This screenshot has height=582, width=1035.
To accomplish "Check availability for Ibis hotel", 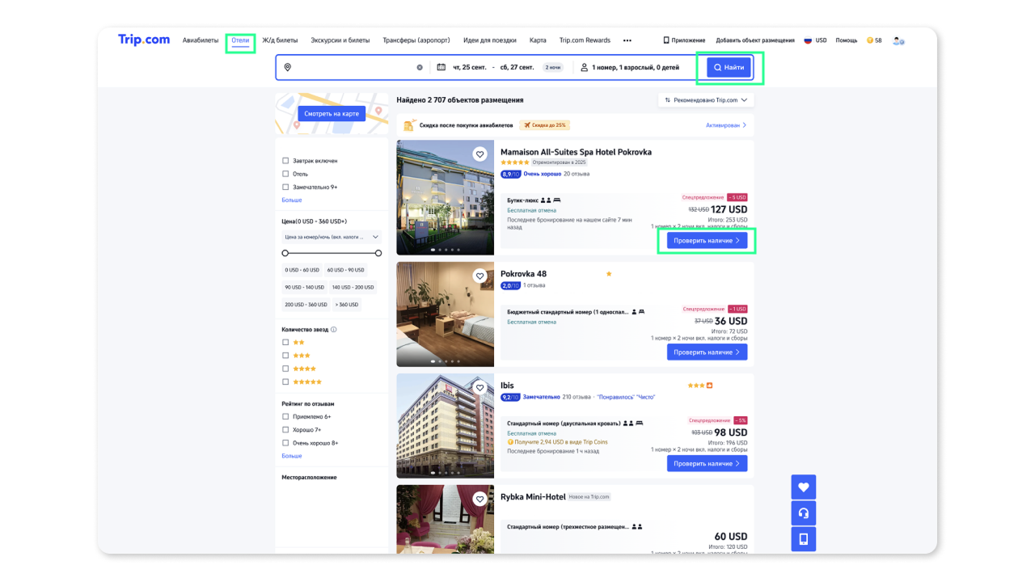I will [x=707, y=464].
